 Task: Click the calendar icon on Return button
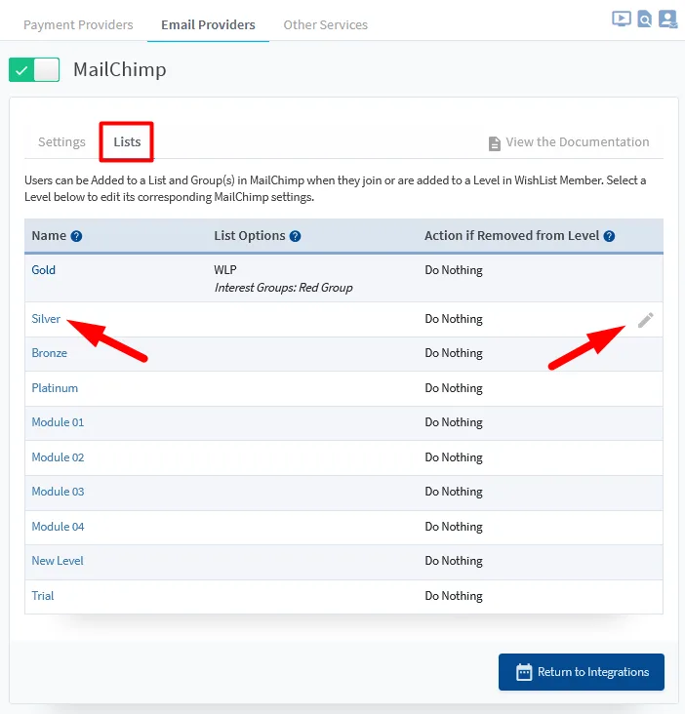[524, 672]
